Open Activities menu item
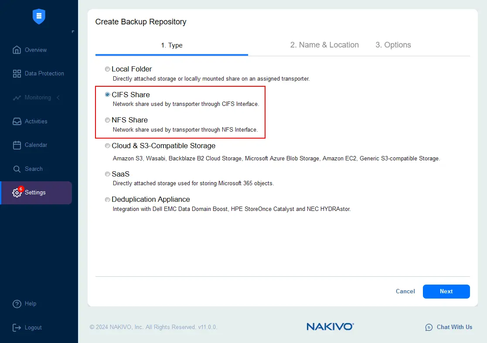 (x=36, y=121)
